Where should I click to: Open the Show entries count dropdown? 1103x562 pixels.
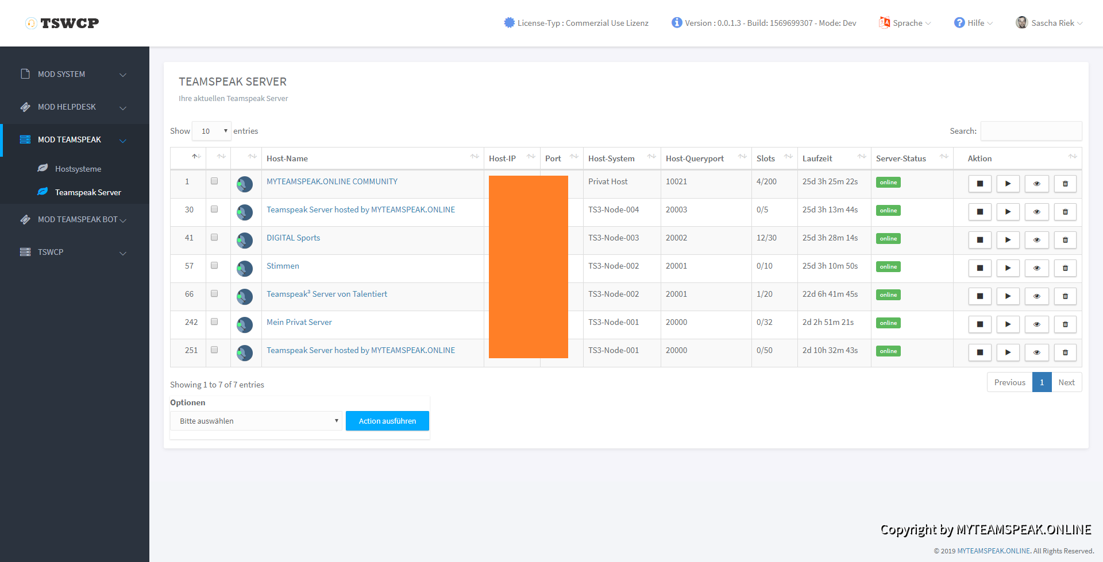[x=211, y=131]
